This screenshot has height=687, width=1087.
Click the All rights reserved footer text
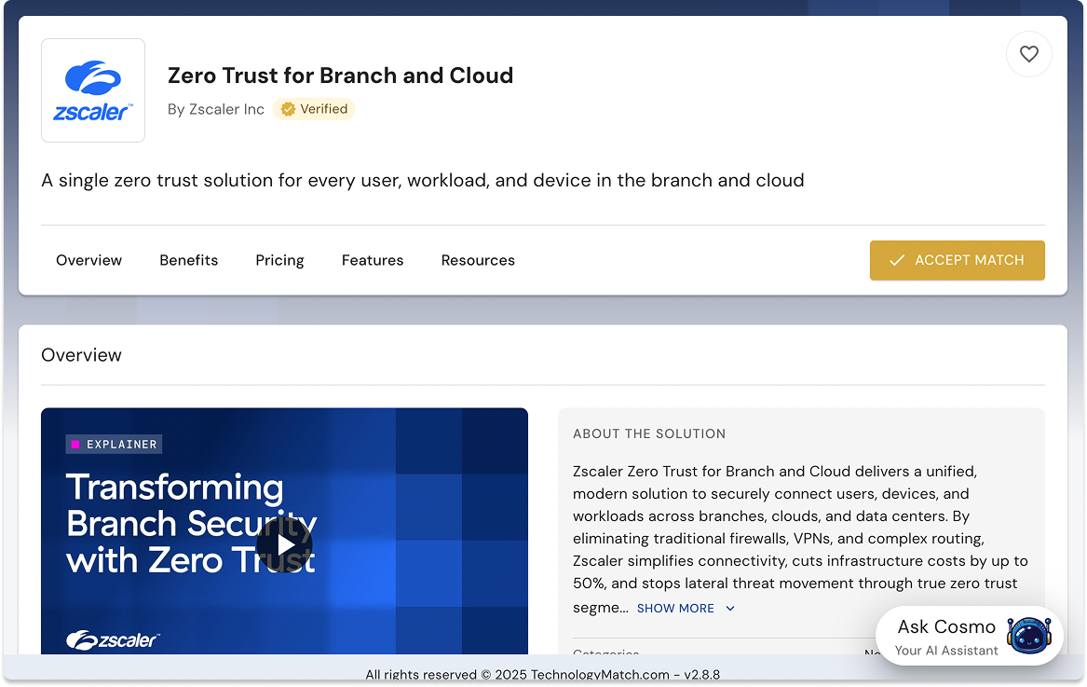point(543,675)
